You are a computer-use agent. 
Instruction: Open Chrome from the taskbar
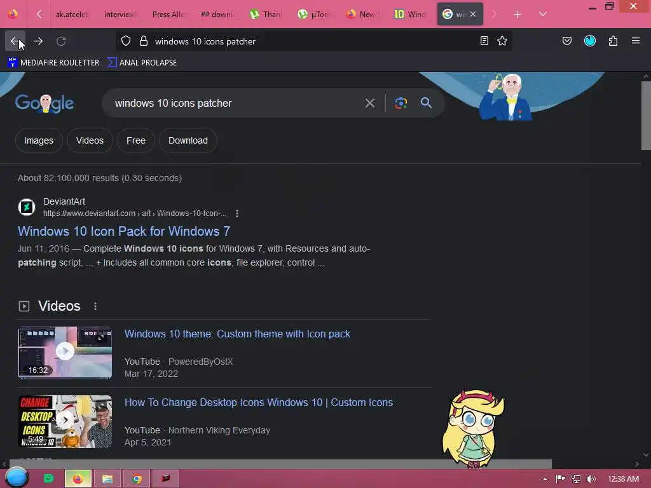click(137, 479)
